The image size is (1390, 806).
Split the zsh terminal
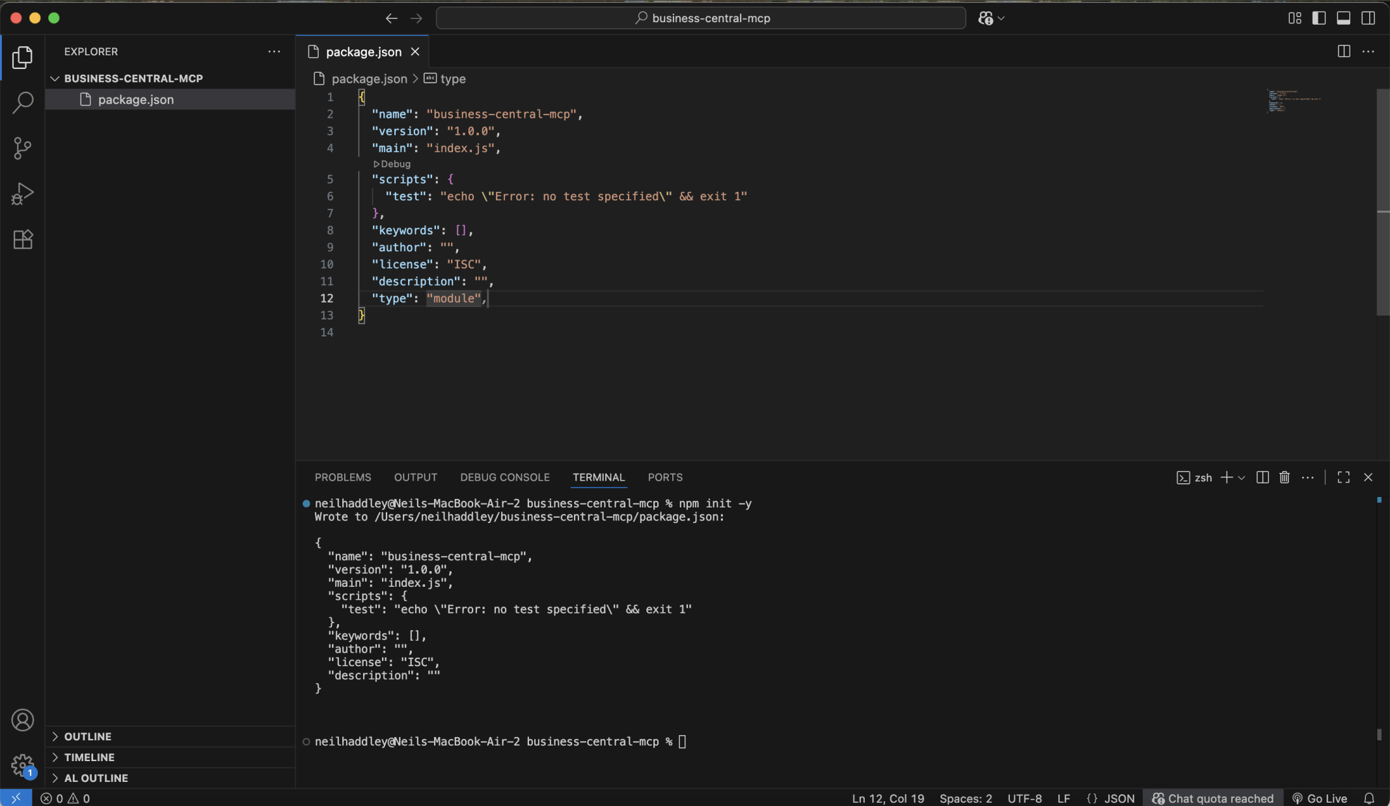pyautogui.click(x=1261, y=477)
